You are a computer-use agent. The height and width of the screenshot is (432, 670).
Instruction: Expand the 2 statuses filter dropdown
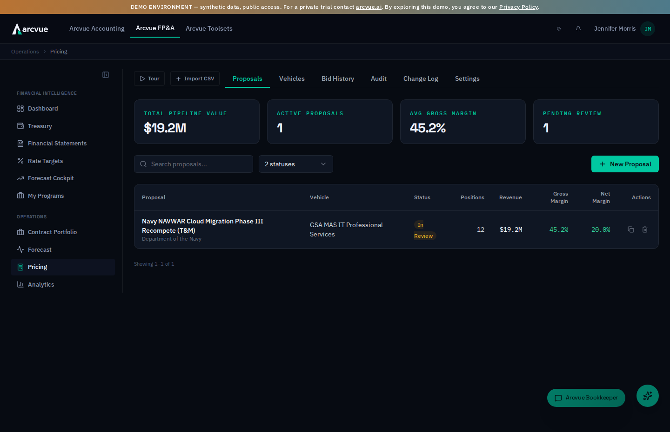coord(296,164)
